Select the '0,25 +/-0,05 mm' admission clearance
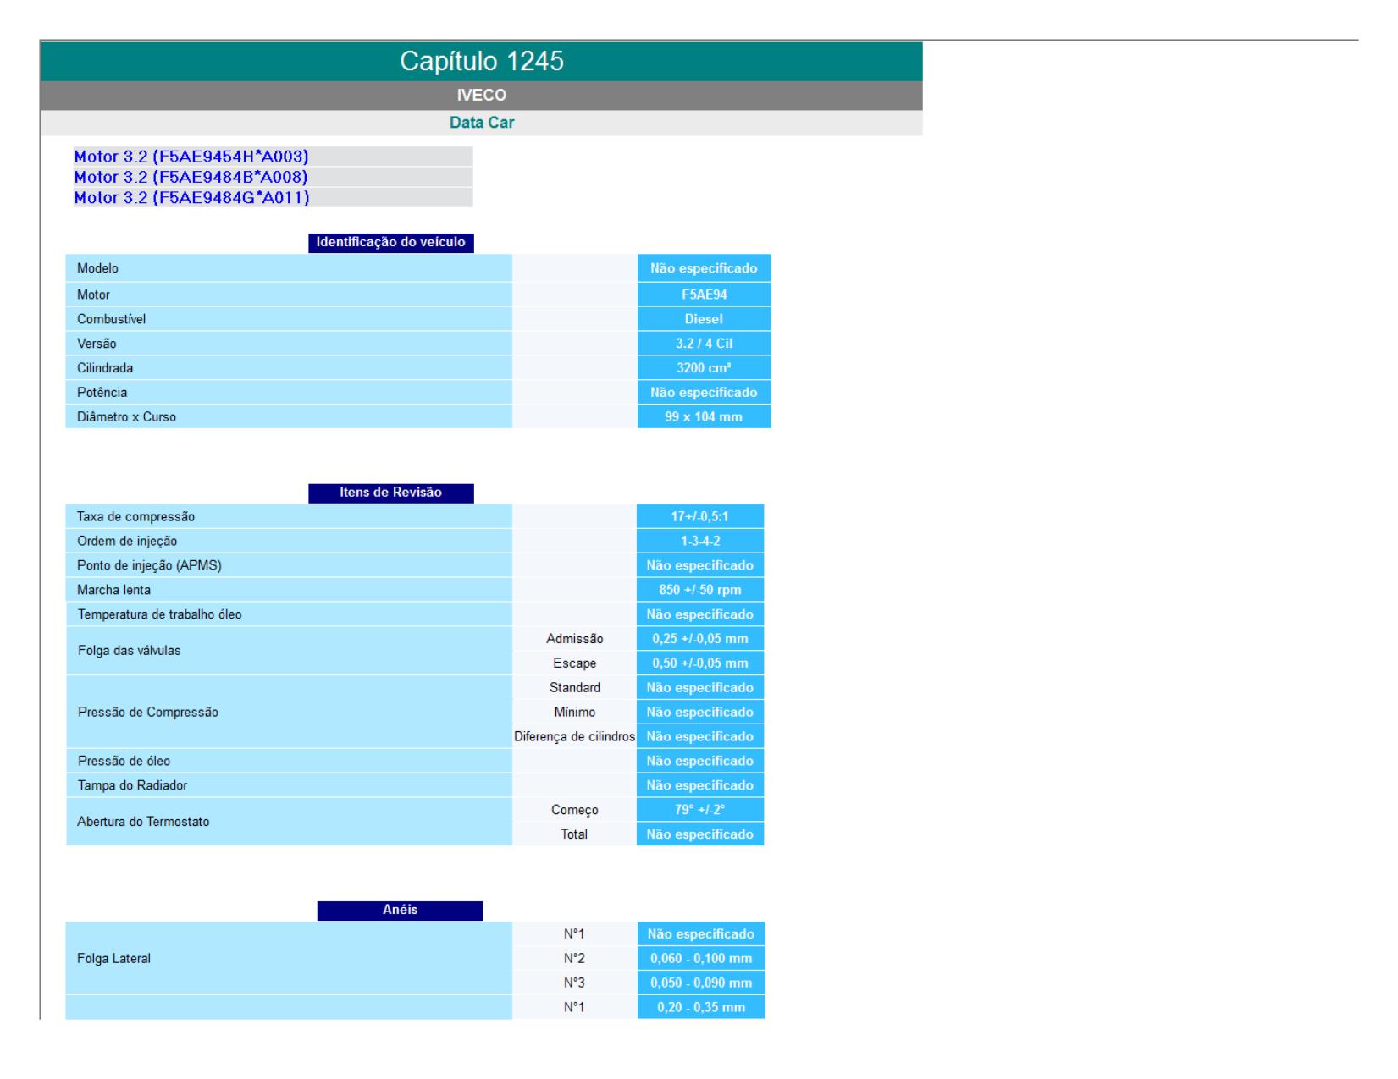Viewport: 1398px width, 1079px height. pos(700,639)
